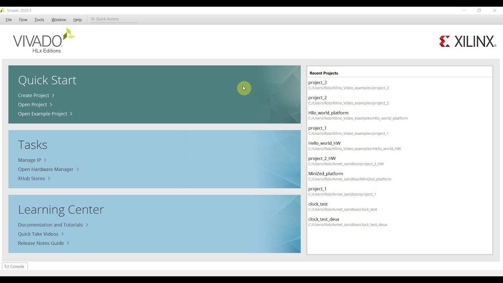Screen dimensions: 503x283
Task: Click Open Example Project link
Action: (42, 114)
